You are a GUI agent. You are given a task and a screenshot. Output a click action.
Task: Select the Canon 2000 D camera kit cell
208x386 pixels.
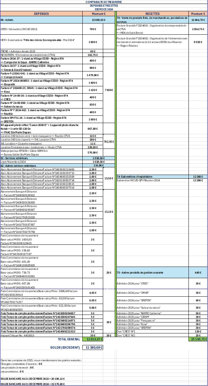(41, 129)
